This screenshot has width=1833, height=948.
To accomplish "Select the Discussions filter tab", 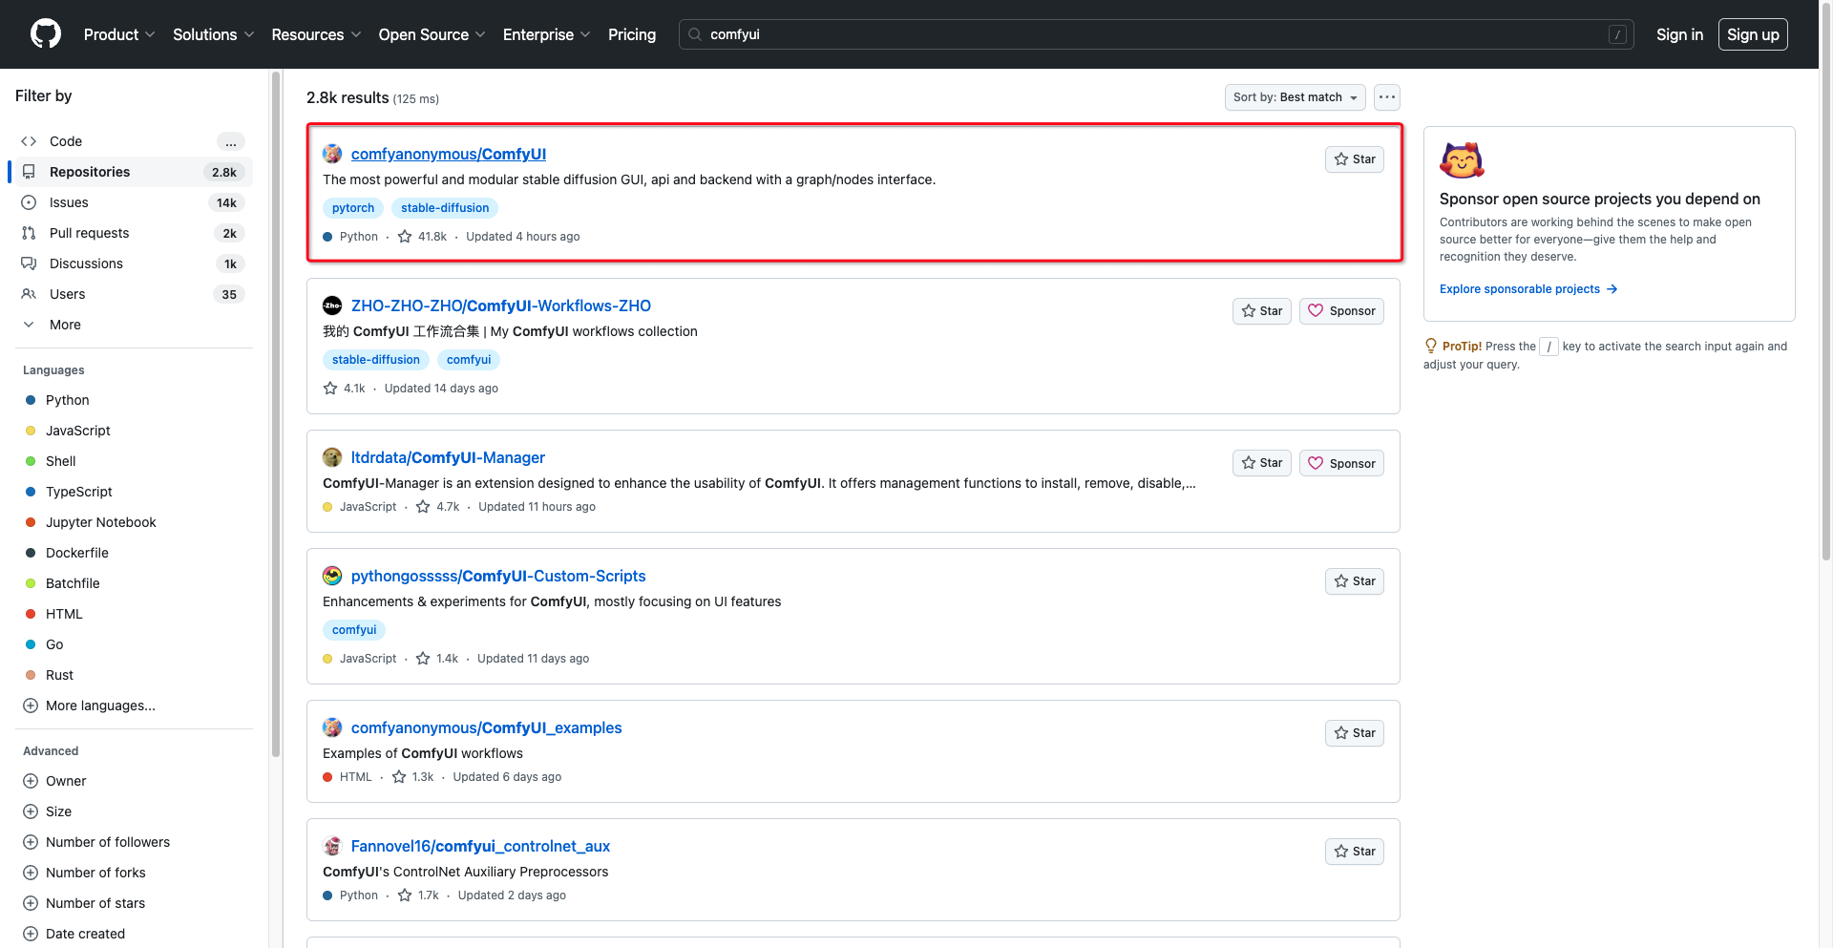I will [86, 263].
